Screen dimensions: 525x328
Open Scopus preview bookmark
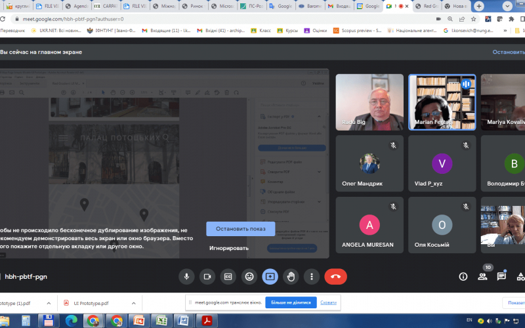click(357, 30)
